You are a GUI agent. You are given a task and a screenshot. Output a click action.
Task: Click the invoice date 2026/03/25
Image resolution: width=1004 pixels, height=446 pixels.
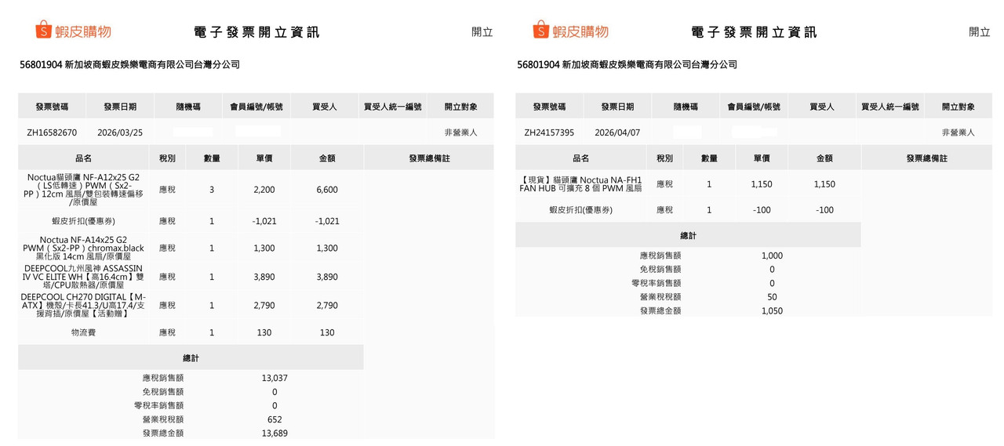[x=120, y=132]
